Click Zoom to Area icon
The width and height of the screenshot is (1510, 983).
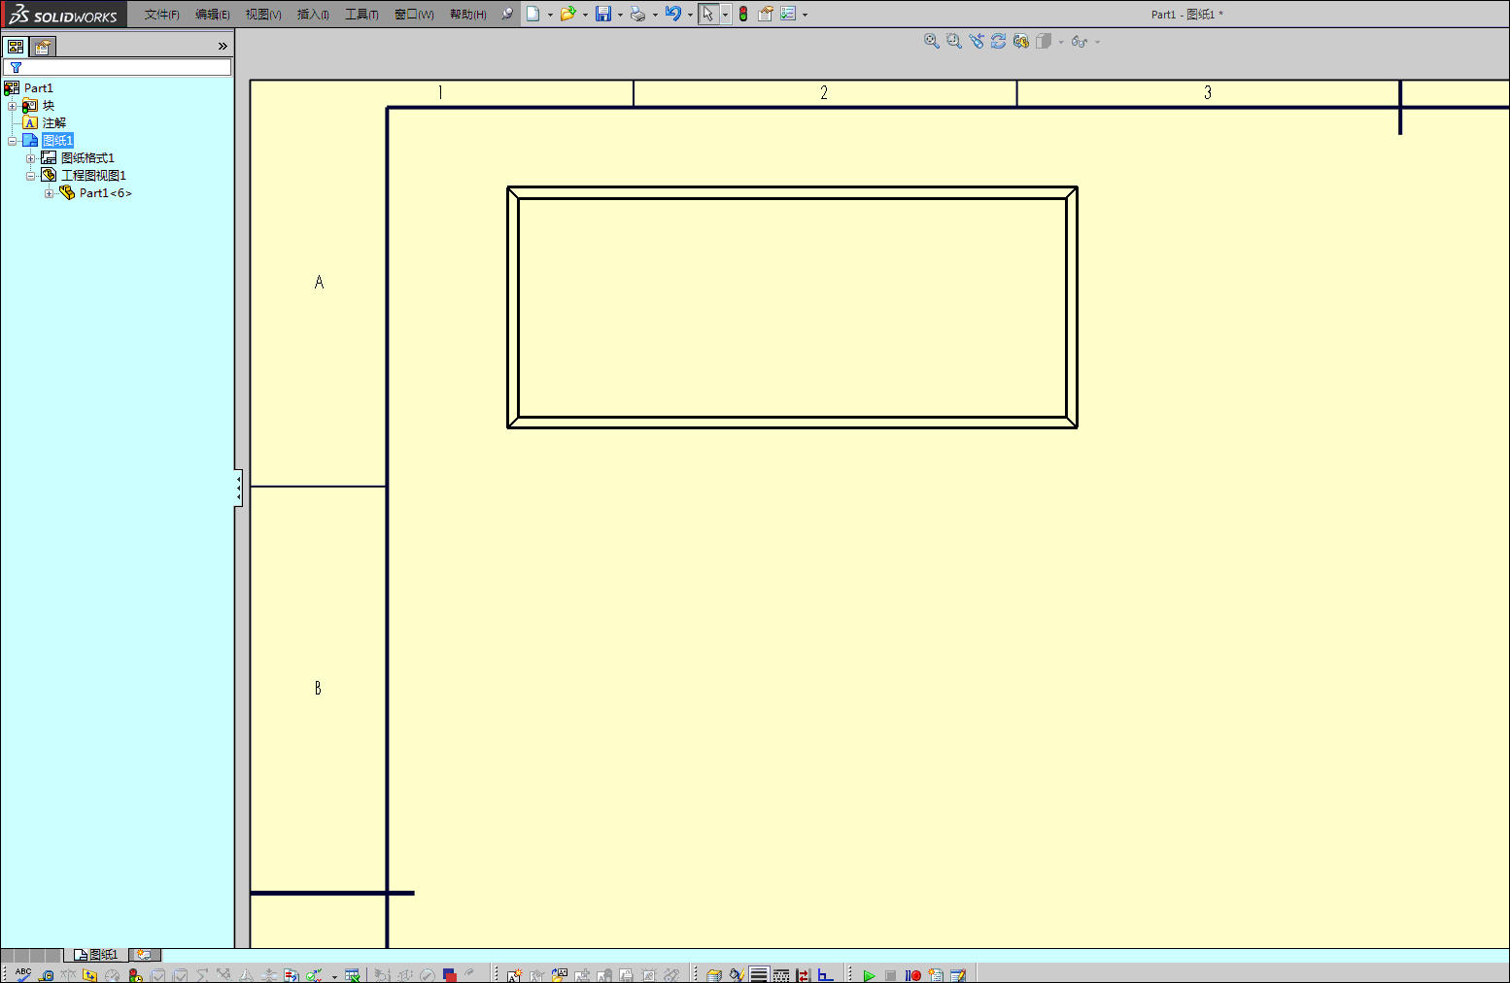954,41
